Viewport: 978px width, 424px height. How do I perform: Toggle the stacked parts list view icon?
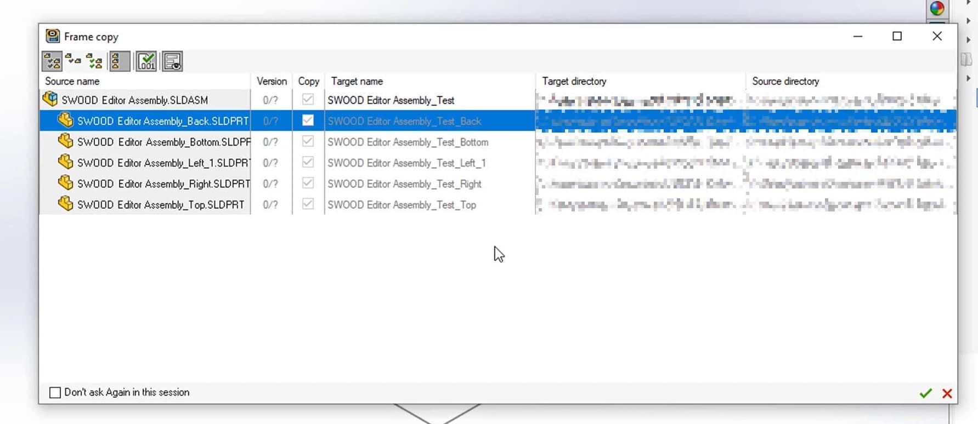pos(119,61)
